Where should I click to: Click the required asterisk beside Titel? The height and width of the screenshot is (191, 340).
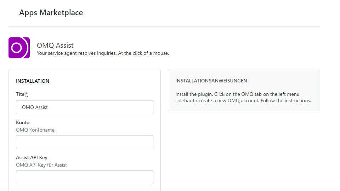[27, 94]
